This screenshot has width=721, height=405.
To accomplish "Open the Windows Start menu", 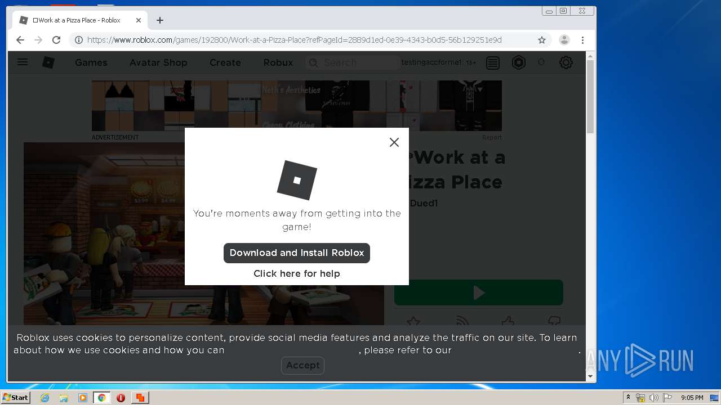I will point(16,397).
